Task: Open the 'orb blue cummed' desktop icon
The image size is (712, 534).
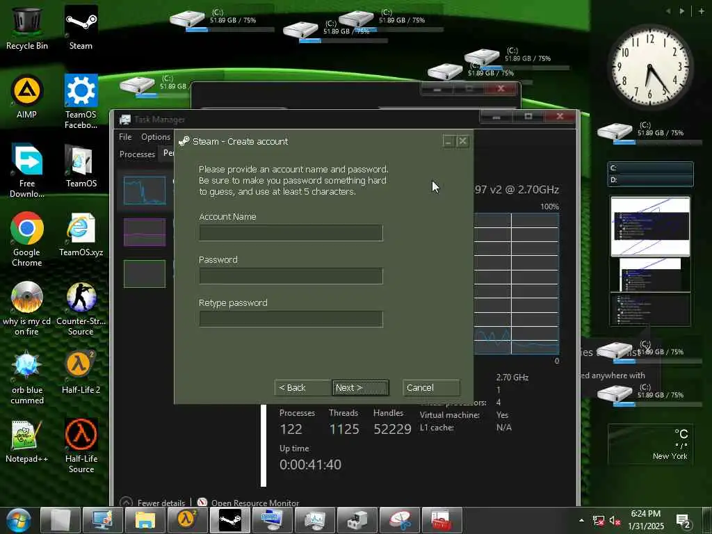Action: pyautogui.click(x=27, y=378)
